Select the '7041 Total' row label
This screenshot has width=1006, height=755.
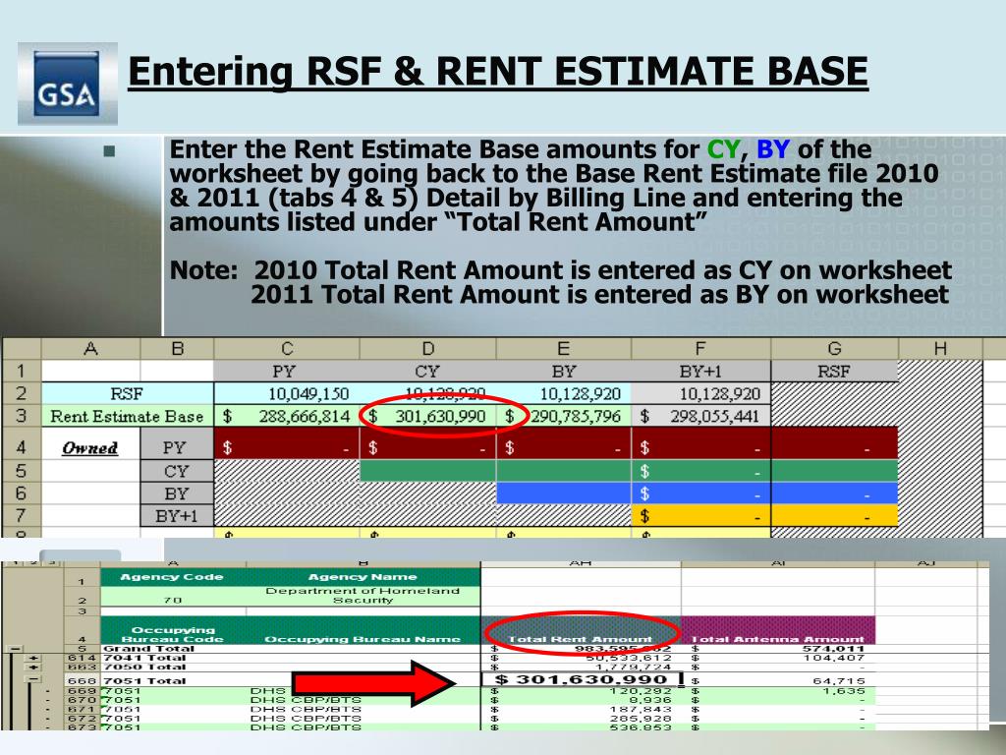tap(144, 658)
